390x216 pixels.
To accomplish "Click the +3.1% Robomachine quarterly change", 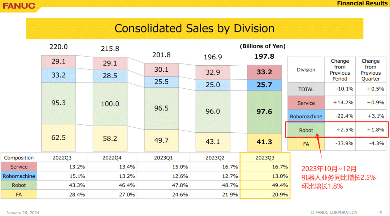I will (x=375, y=116).
